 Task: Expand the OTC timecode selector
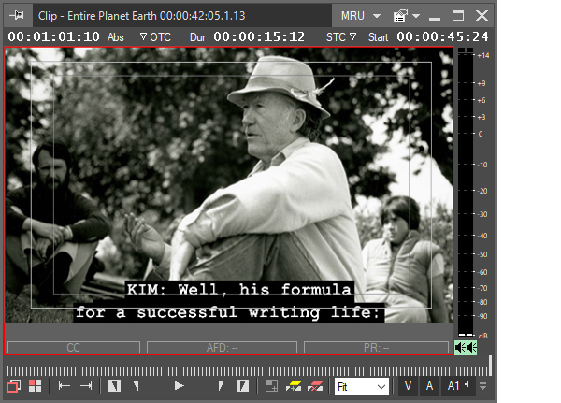click(154, 36)
